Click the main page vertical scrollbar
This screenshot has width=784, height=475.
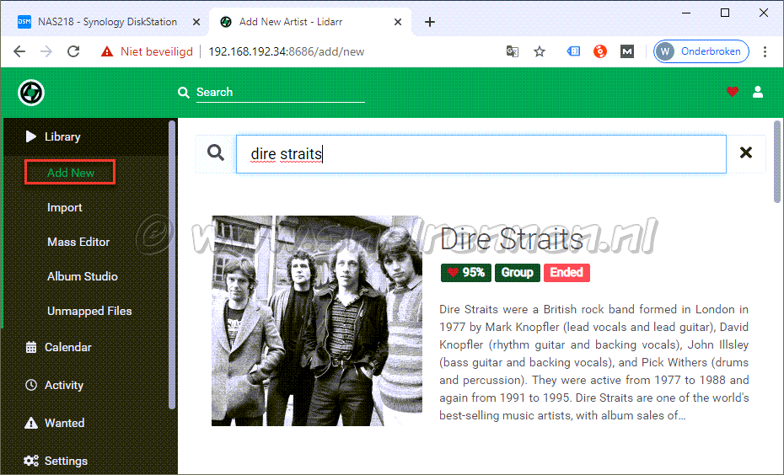pos(777,162)
